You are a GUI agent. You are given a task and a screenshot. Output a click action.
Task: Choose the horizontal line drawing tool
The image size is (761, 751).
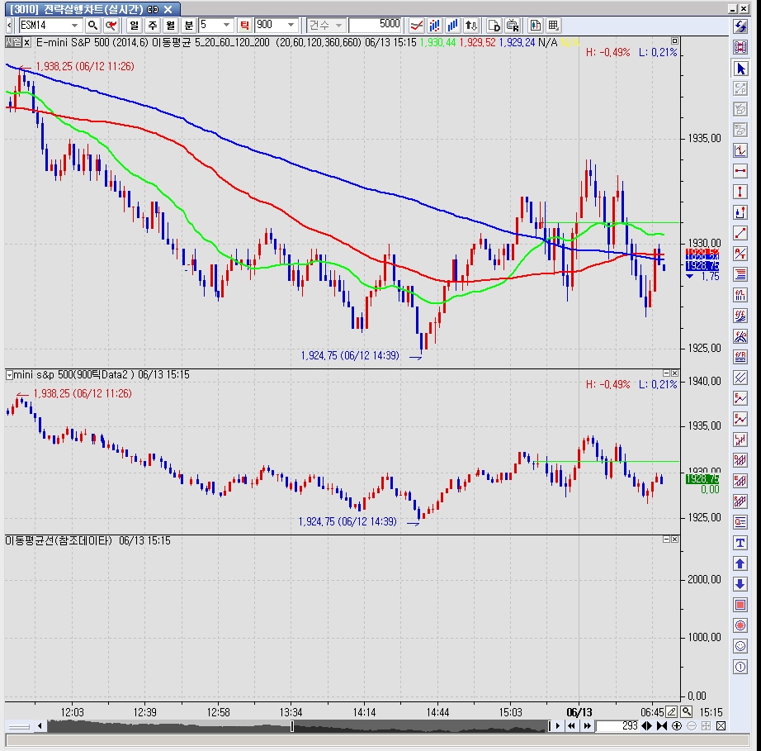pos(740,171)
